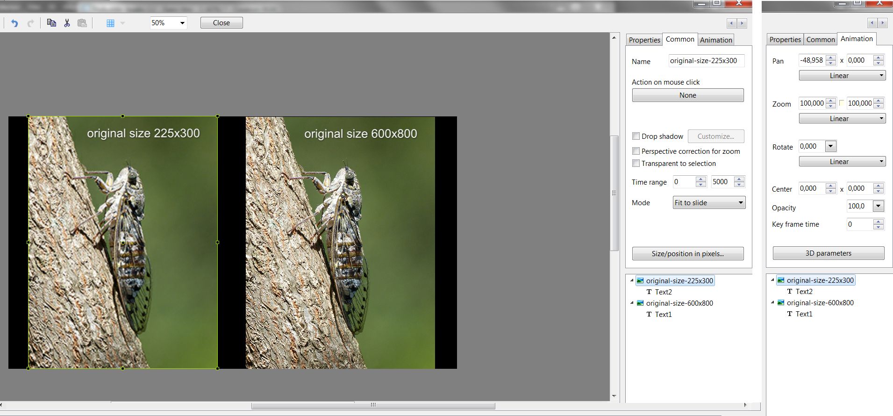Click the Redo arrow icon
Viewport: 893px width, 416px height.
click(30, 23)
